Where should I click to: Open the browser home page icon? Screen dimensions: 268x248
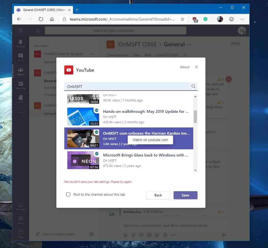[x=52, y=19]
